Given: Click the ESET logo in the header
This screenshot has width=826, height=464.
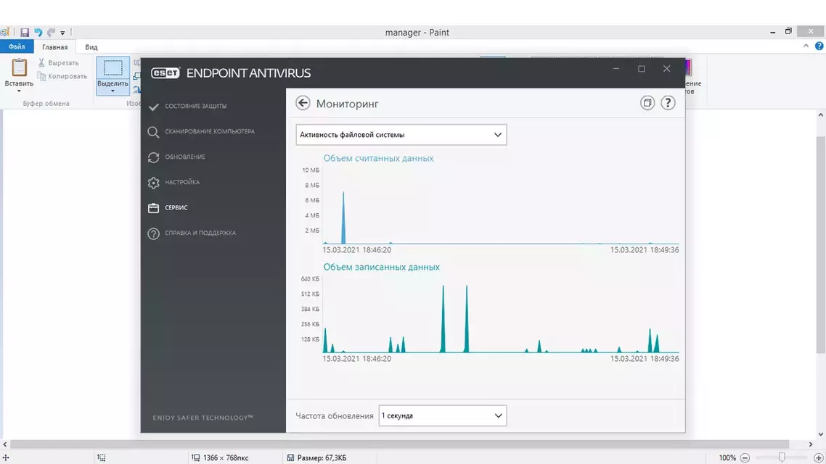Looking at the screenshot, I should (x=165, y=73).
